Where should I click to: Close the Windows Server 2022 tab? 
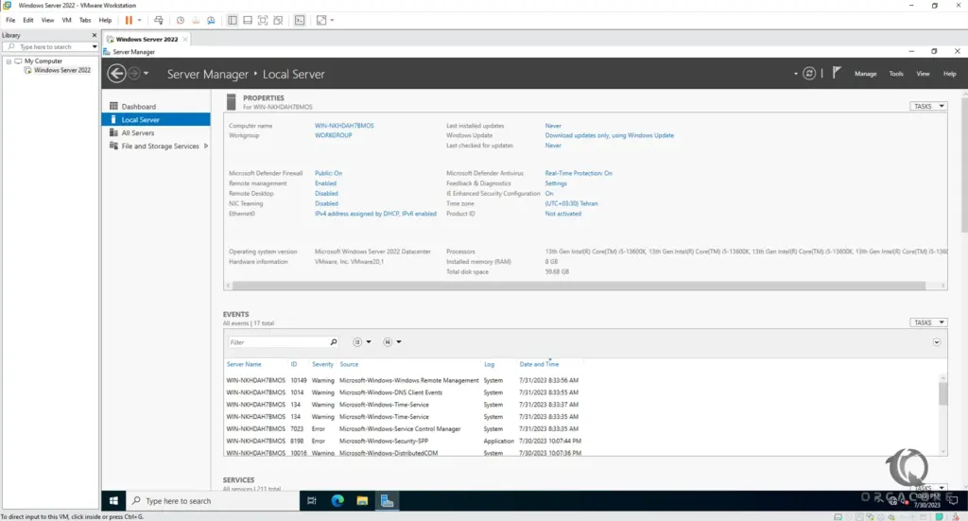click(x=185, y=39)
